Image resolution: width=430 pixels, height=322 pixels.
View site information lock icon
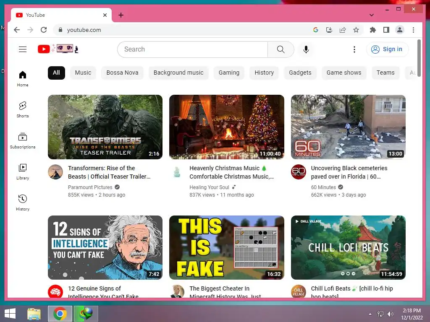click(60, 30)
